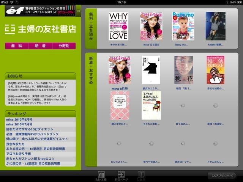Open ranking item 必携 健康情報早わかりハンドブック
This screenshot has width=243, height=182.
click(40, 134)
